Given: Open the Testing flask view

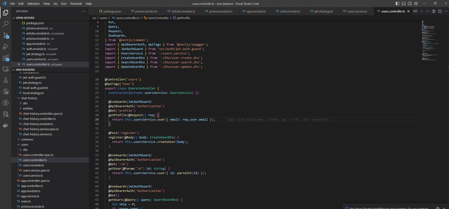Looking at the screenshot, I should [6, 80].
